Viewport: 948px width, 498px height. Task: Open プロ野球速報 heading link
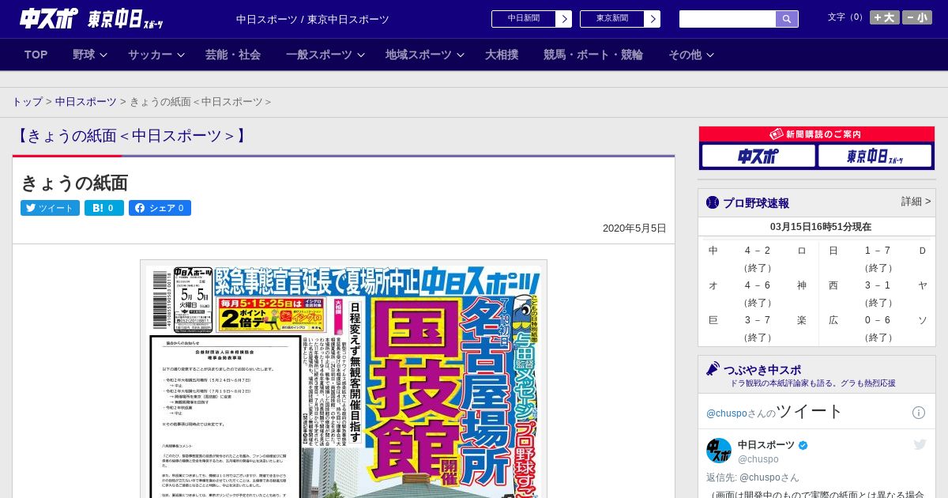pos(756,203)
